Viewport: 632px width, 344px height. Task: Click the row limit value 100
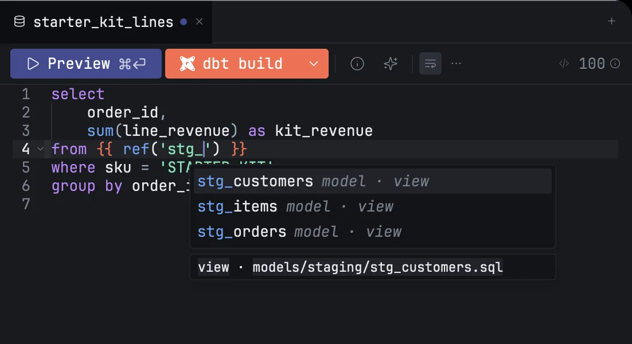point(592,64)
